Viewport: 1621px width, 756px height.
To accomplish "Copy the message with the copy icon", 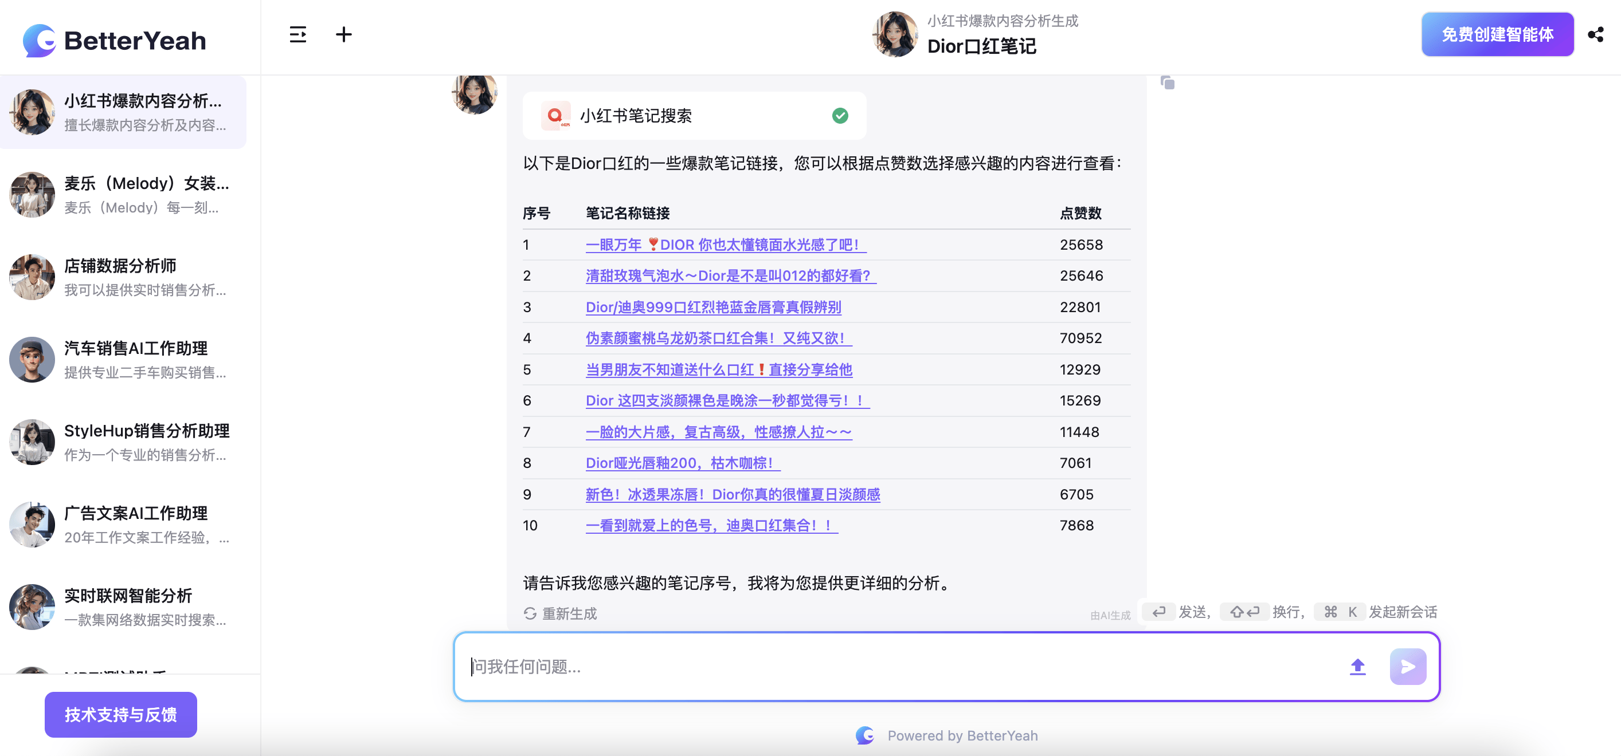I will (1167, 82).
